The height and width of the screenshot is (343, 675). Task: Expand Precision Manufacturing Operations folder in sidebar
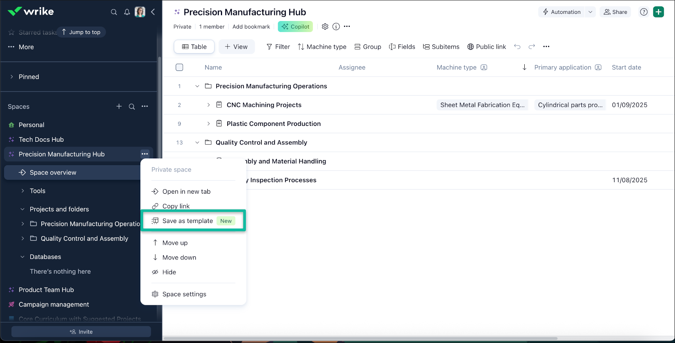pyautogui.click(x=23, y=224)
